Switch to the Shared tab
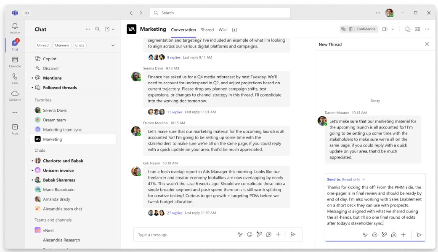The width and height of the screenshot is (438, 252). tap(207, 30)
